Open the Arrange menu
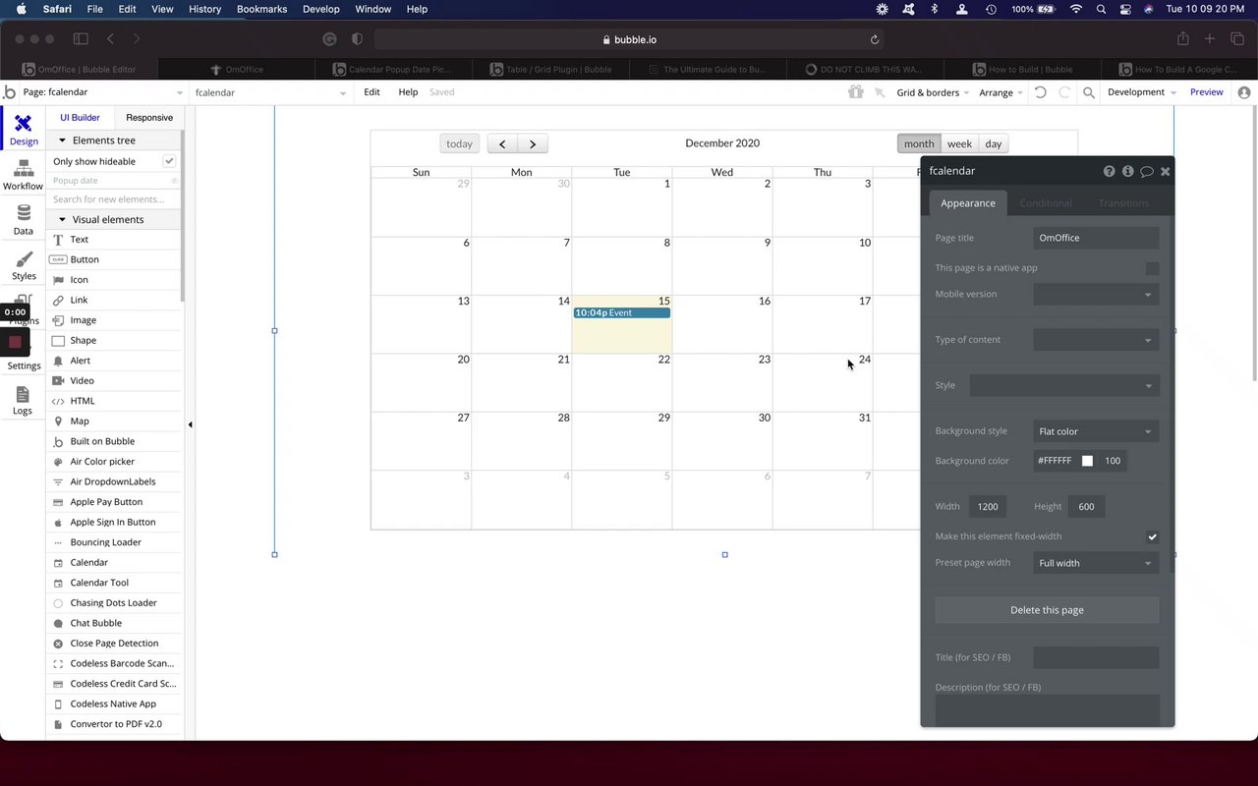This screenshot has height=786, width=1258. coord(1001,92)
